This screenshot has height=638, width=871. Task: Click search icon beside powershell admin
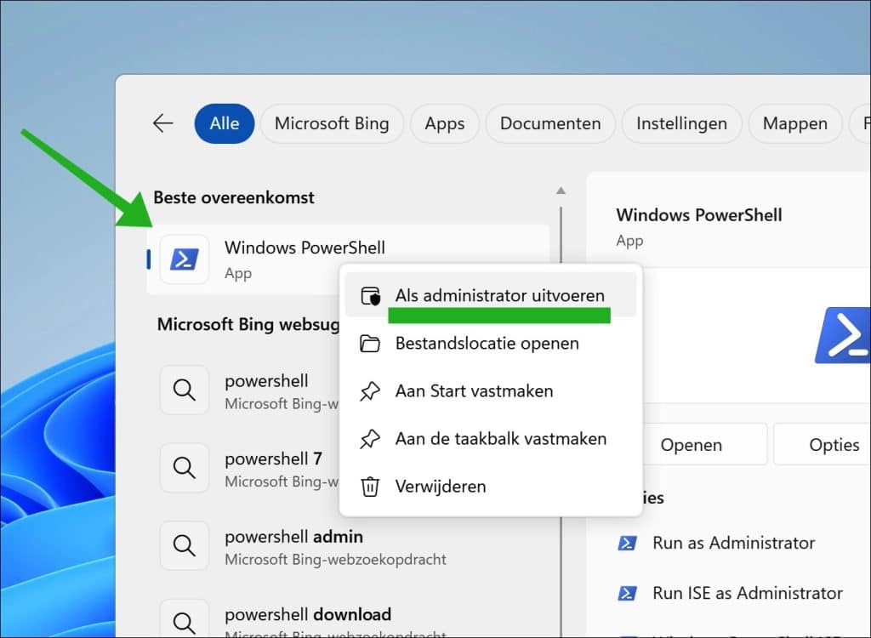pos(185,546)
